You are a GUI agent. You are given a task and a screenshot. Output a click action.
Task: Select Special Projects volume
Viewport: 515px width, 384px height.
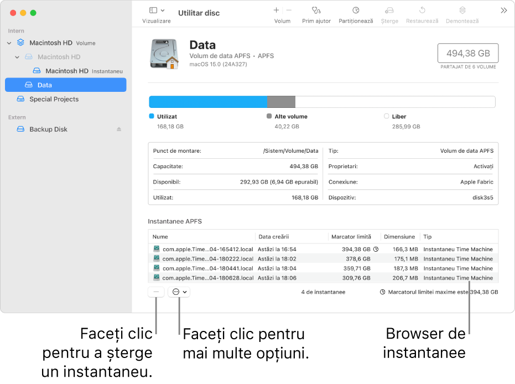click(x=54, y=99)
